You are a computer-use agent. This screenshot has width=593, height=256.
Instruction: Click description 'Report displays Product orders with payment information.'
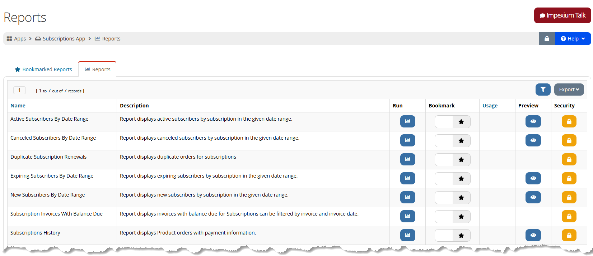tap(188, 233)
